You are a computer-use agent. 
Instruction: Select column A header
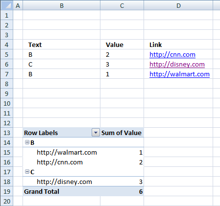18,5
